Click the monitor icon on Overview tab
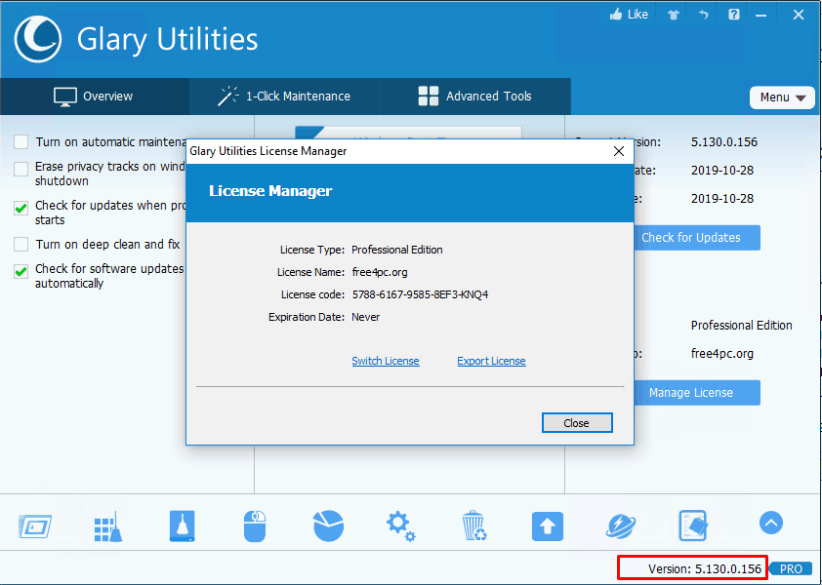This screenshot has height=585, width=822. click(65, 97)
